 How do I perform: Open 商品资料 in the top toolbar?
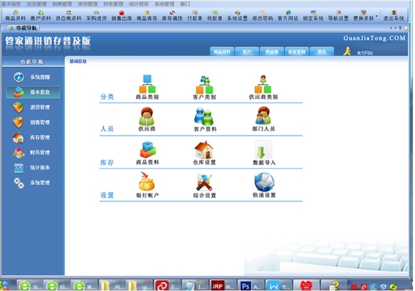(15, 15)
